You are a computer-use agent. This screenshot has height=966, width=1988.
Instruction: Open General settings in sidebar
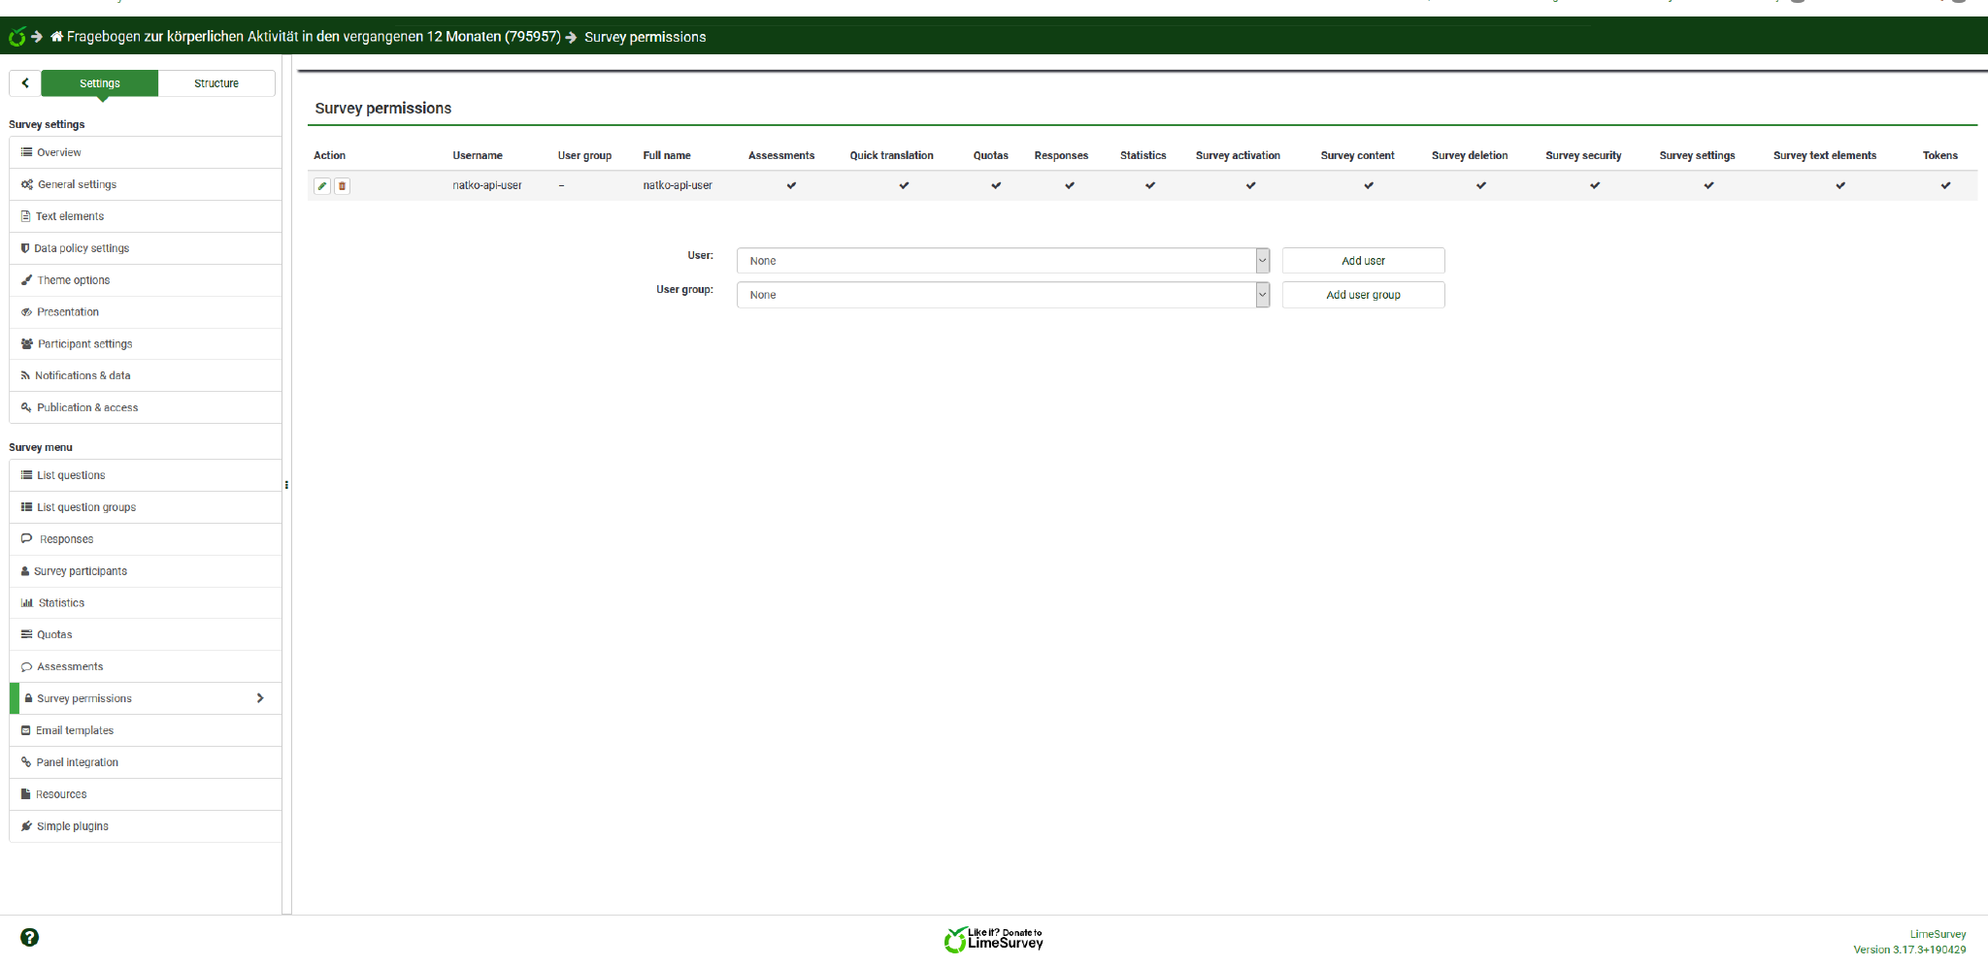tap(77, 184)
